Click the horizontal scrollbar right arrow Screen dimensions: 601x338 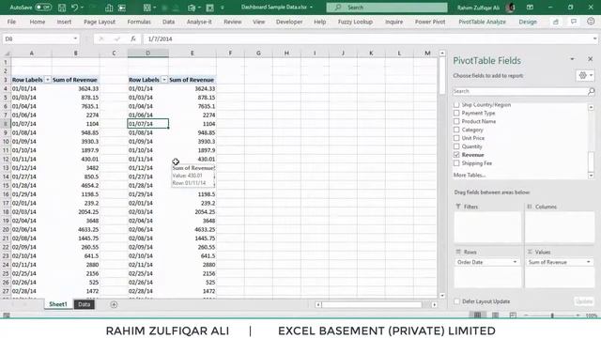click(x=434, y=304)
